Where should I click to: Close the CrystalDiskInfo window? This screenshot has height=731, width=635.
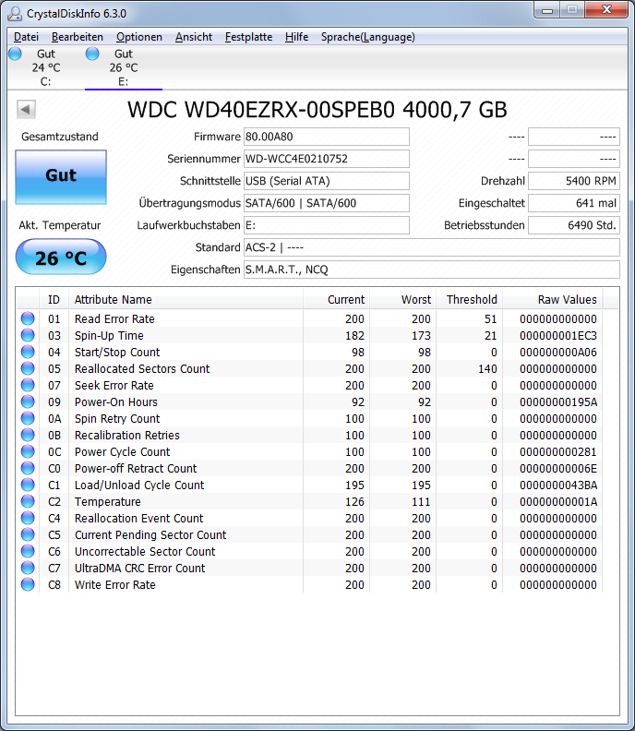click(606, 10)
